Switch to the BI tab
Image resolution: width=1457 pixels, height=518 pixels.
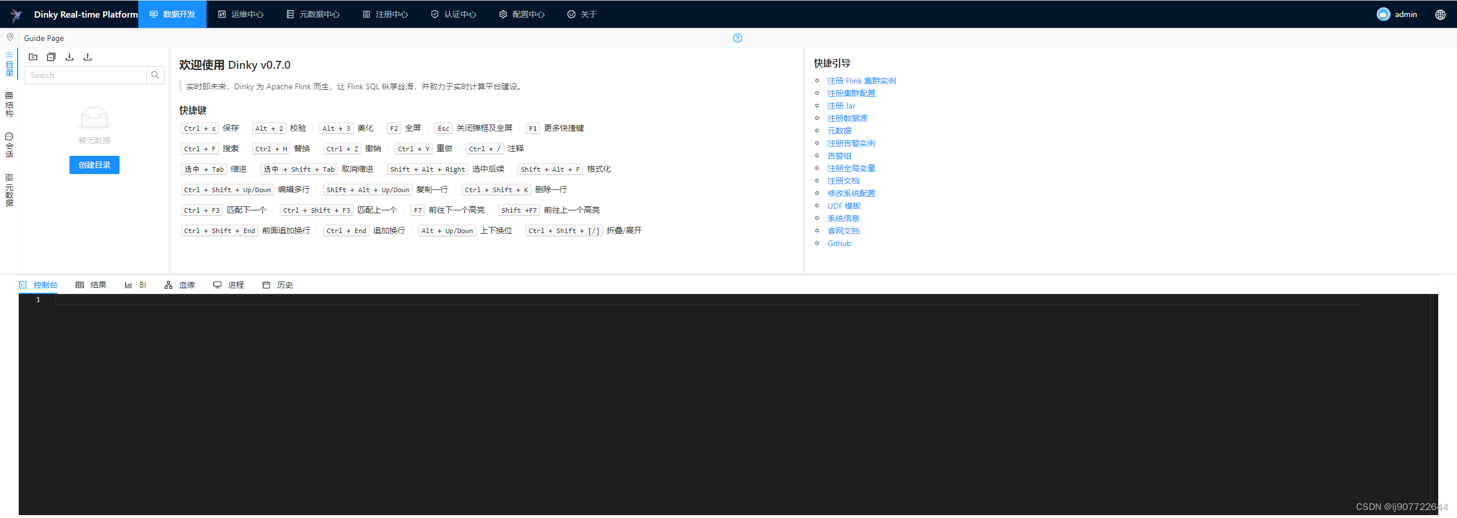point(135,285)
